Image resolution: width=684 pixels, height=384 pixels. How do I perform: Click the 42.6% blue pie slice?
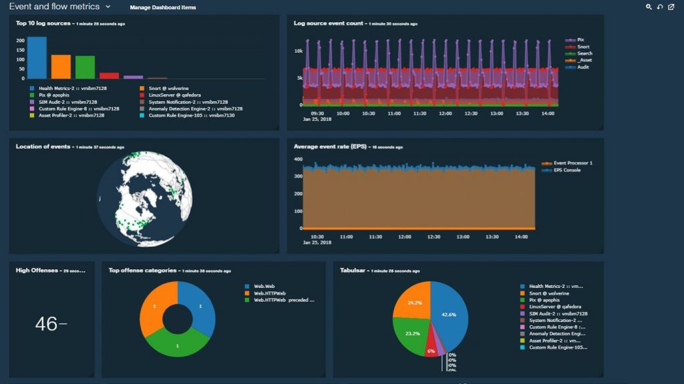(449, 313)
